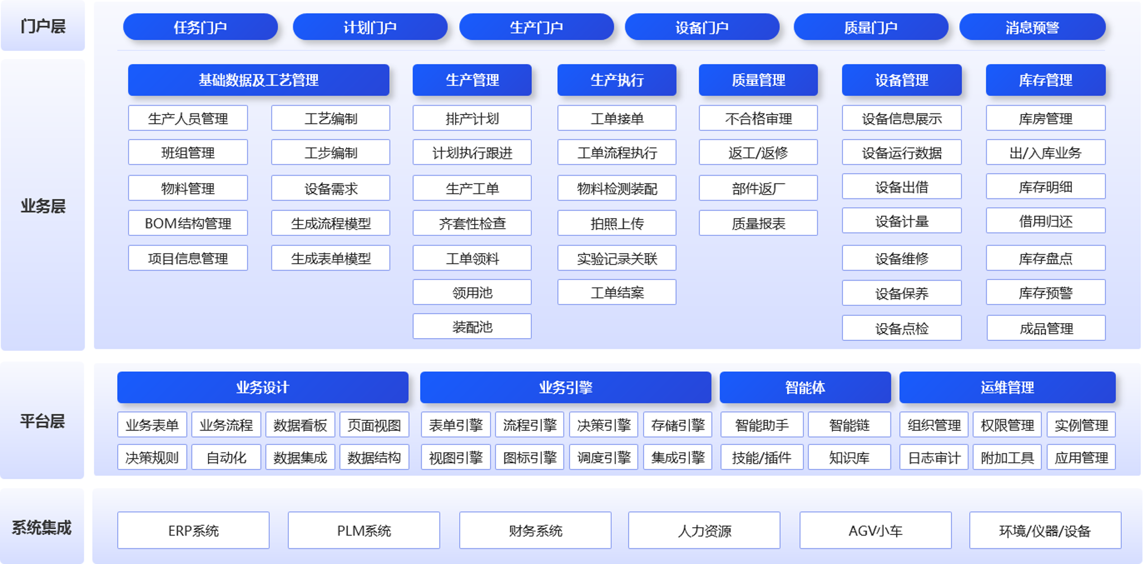Open the 数据看板 platform item
1143x564 pixels.
pos(300,425)
